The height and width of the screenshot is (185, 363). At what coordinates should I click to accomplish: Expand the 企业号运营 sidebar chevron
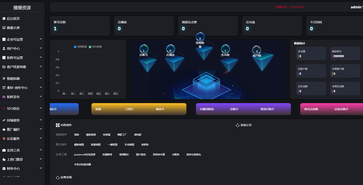coord(41,39)
